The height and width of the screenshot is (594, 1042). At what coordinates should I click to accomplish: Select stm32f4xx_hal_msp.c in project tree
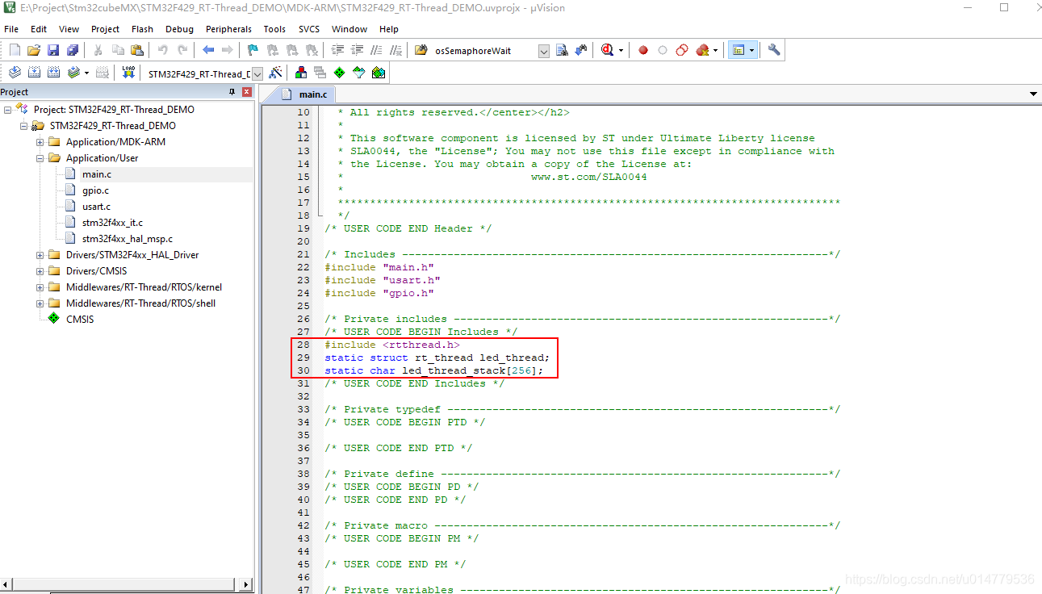coord(128,239)
